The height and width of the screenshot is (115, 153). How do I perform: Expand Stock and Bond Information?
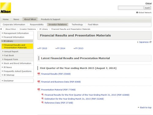17,63
